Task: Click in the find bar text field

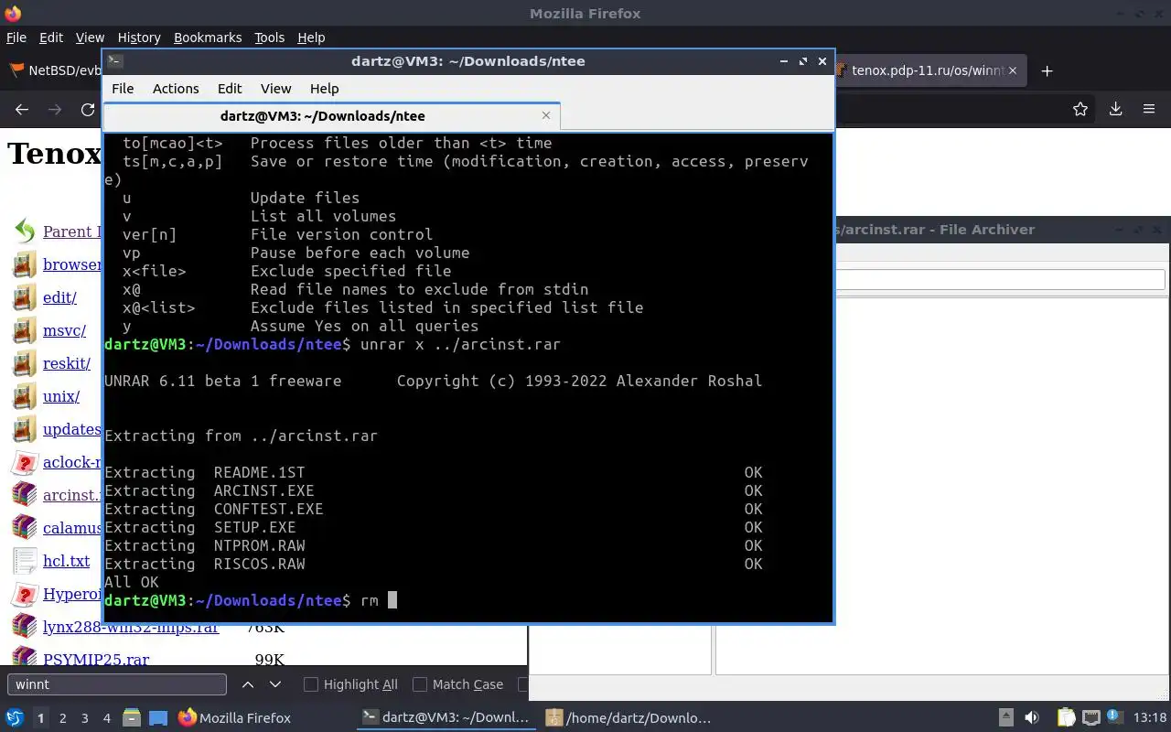Action: [x=116, y=684]
